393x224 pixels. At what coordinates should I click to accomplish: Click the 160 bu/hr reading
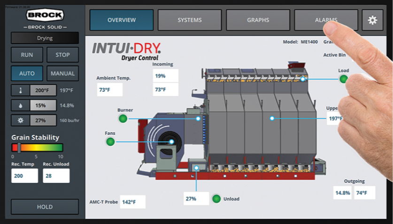(69, 120)
